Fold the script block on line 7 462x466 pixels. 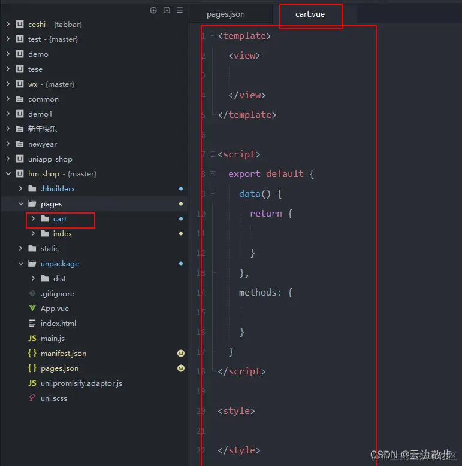coord(212,154)
